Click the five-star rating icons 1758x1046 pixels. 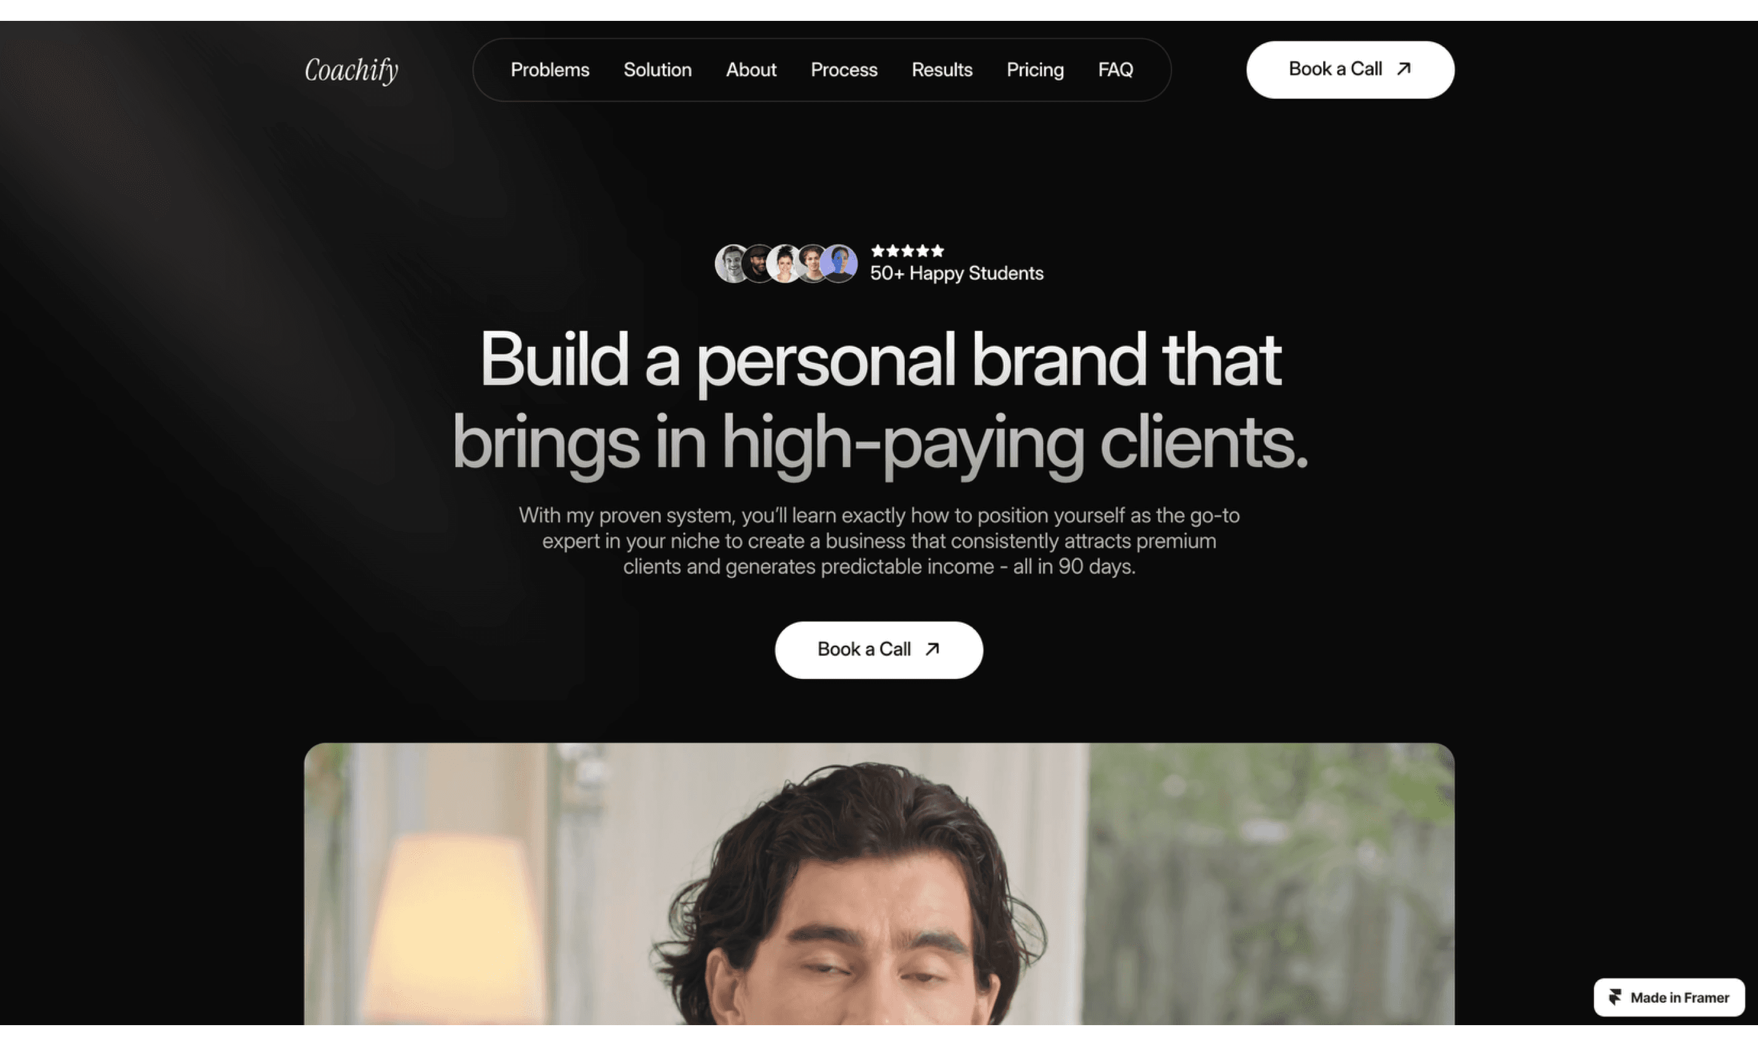907,250
